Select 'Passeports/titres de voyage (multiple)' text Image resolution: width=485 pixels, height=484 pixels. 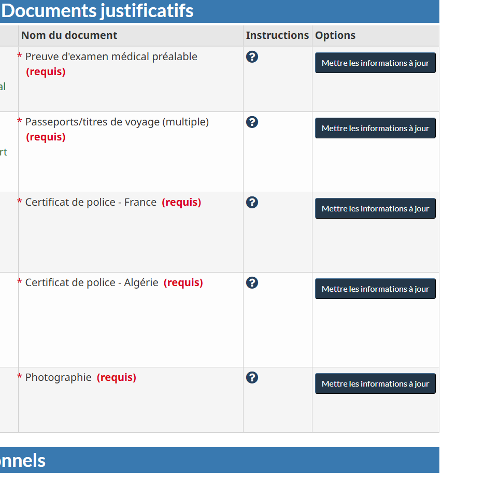(117, 122)
